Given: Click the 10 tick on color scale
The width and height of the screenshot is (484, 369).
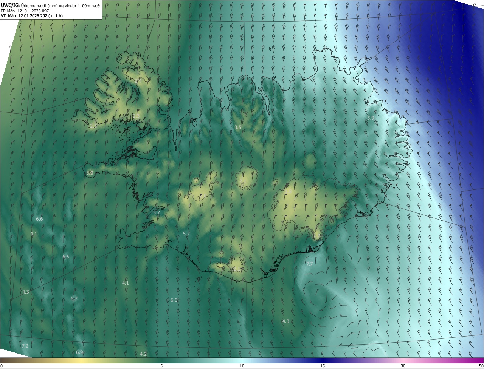Looking at the screenshot, I should coord(242,366).
